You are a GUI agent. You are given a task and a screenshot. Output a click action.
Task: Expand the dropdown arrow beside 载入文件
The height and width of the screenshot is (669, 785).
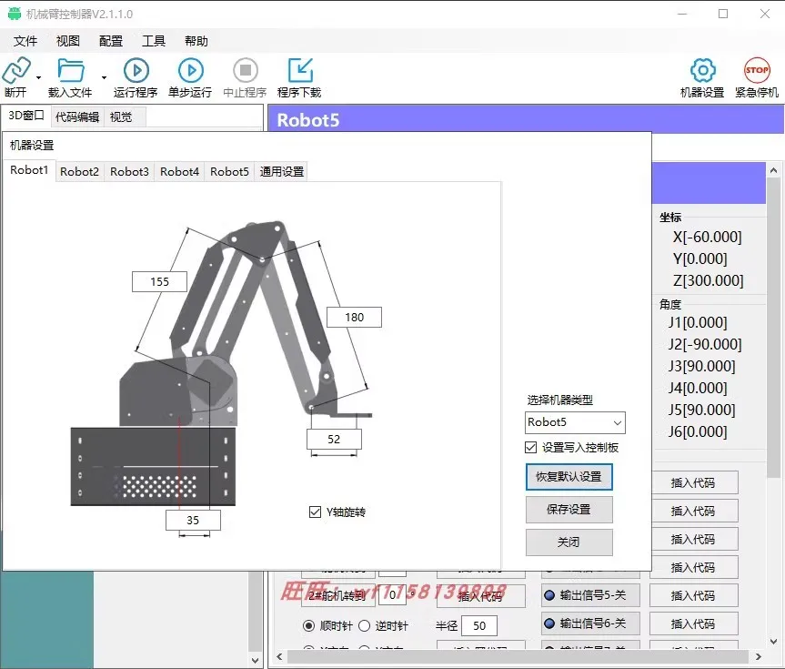click(104, 77)
